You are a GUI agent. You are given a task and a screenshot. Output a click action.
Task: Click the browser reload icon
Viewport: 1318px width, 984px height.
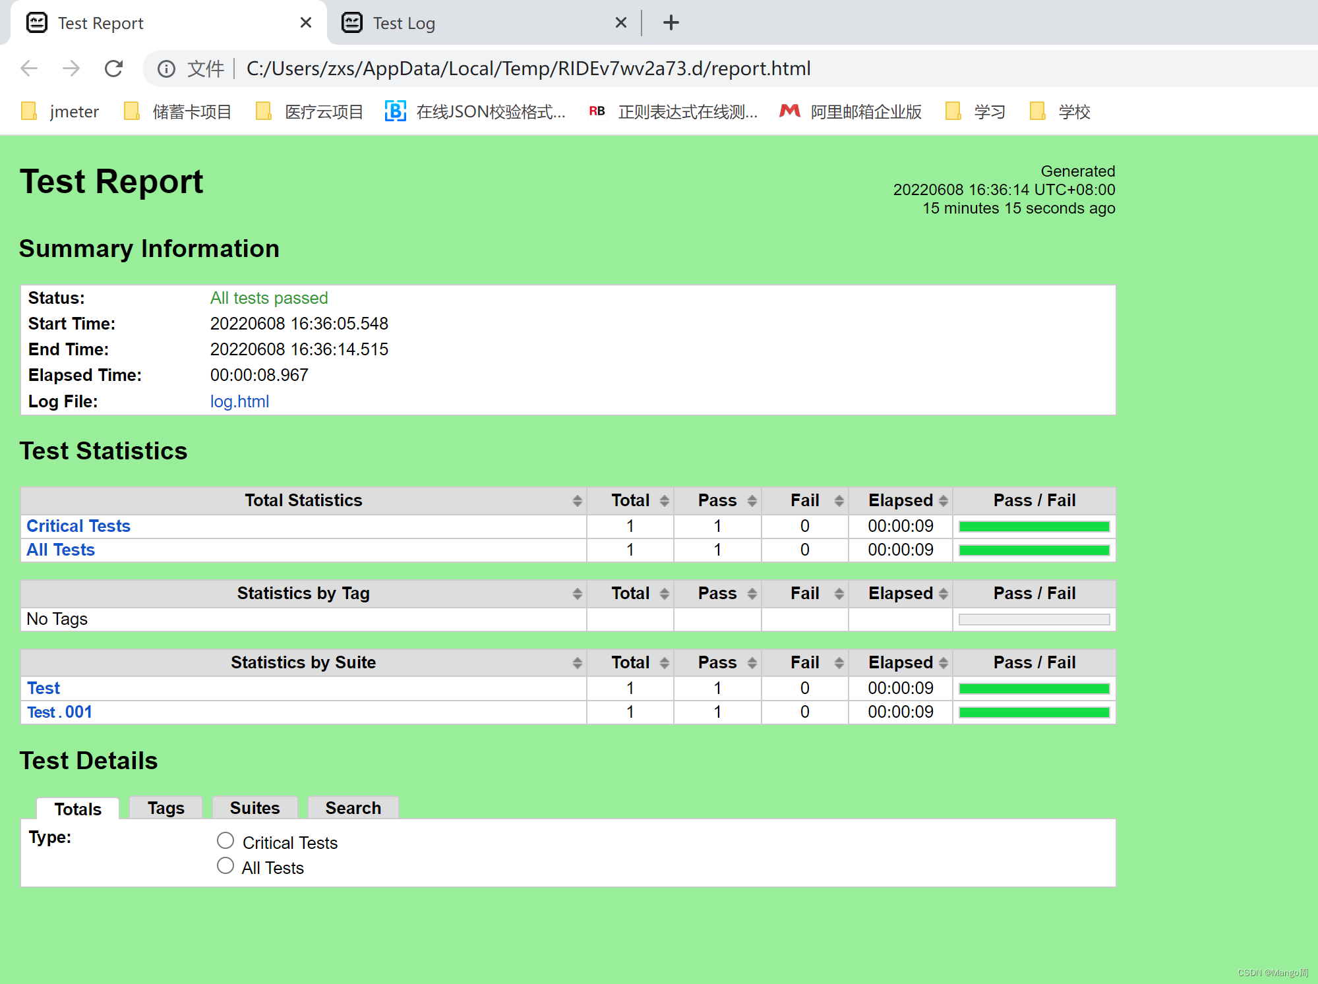[x=113, y=69]
